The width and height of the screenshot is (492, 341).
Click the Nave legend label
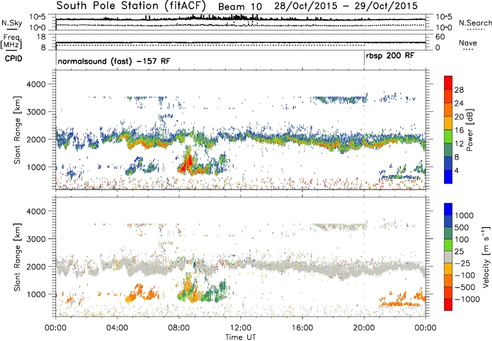coord(468,42)
